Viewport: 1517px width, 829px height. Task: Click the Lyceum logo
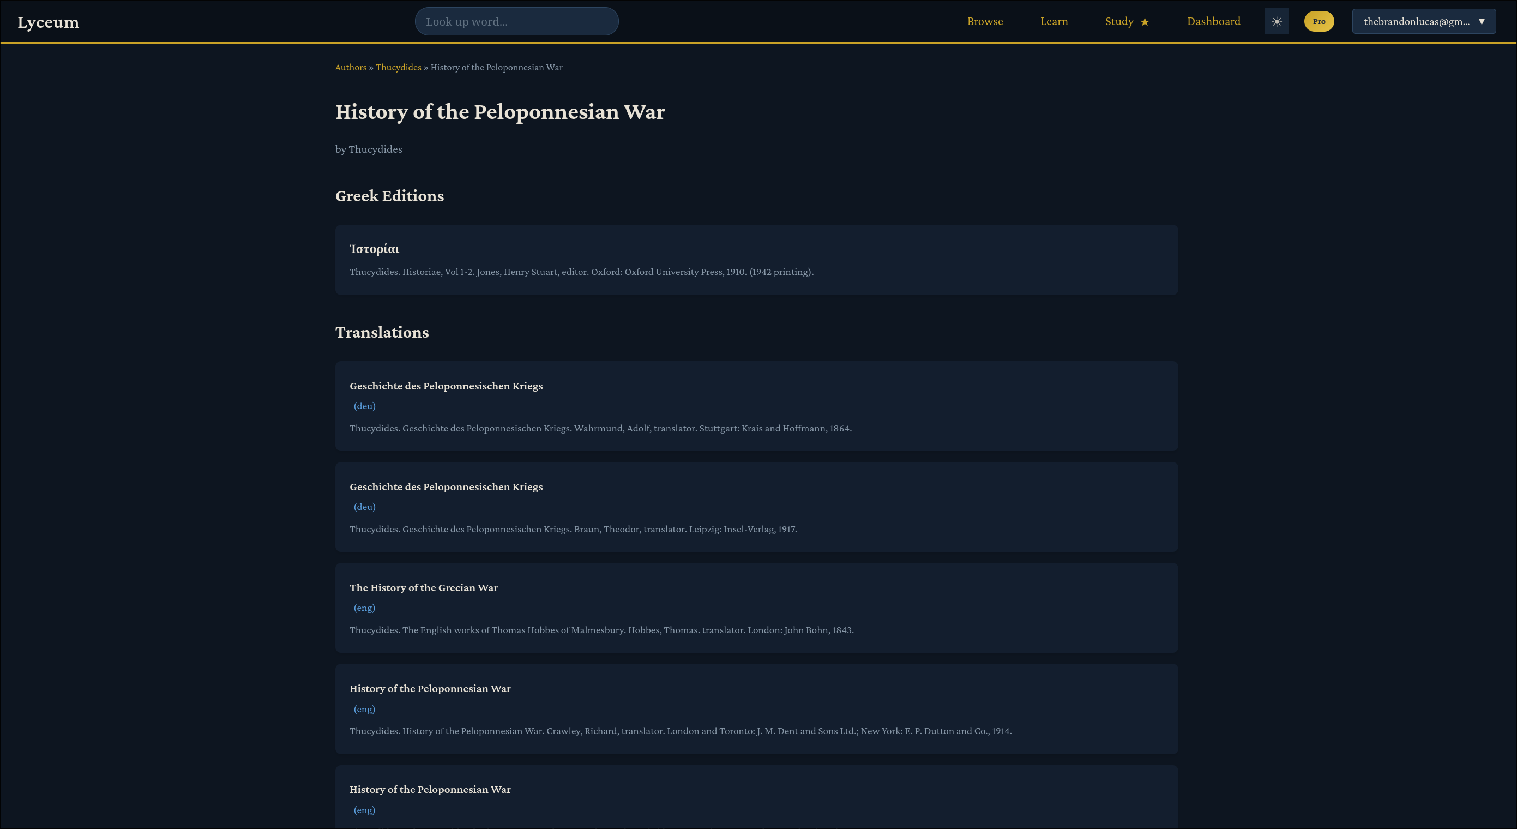pyautogui.click(x=49, y=22)
